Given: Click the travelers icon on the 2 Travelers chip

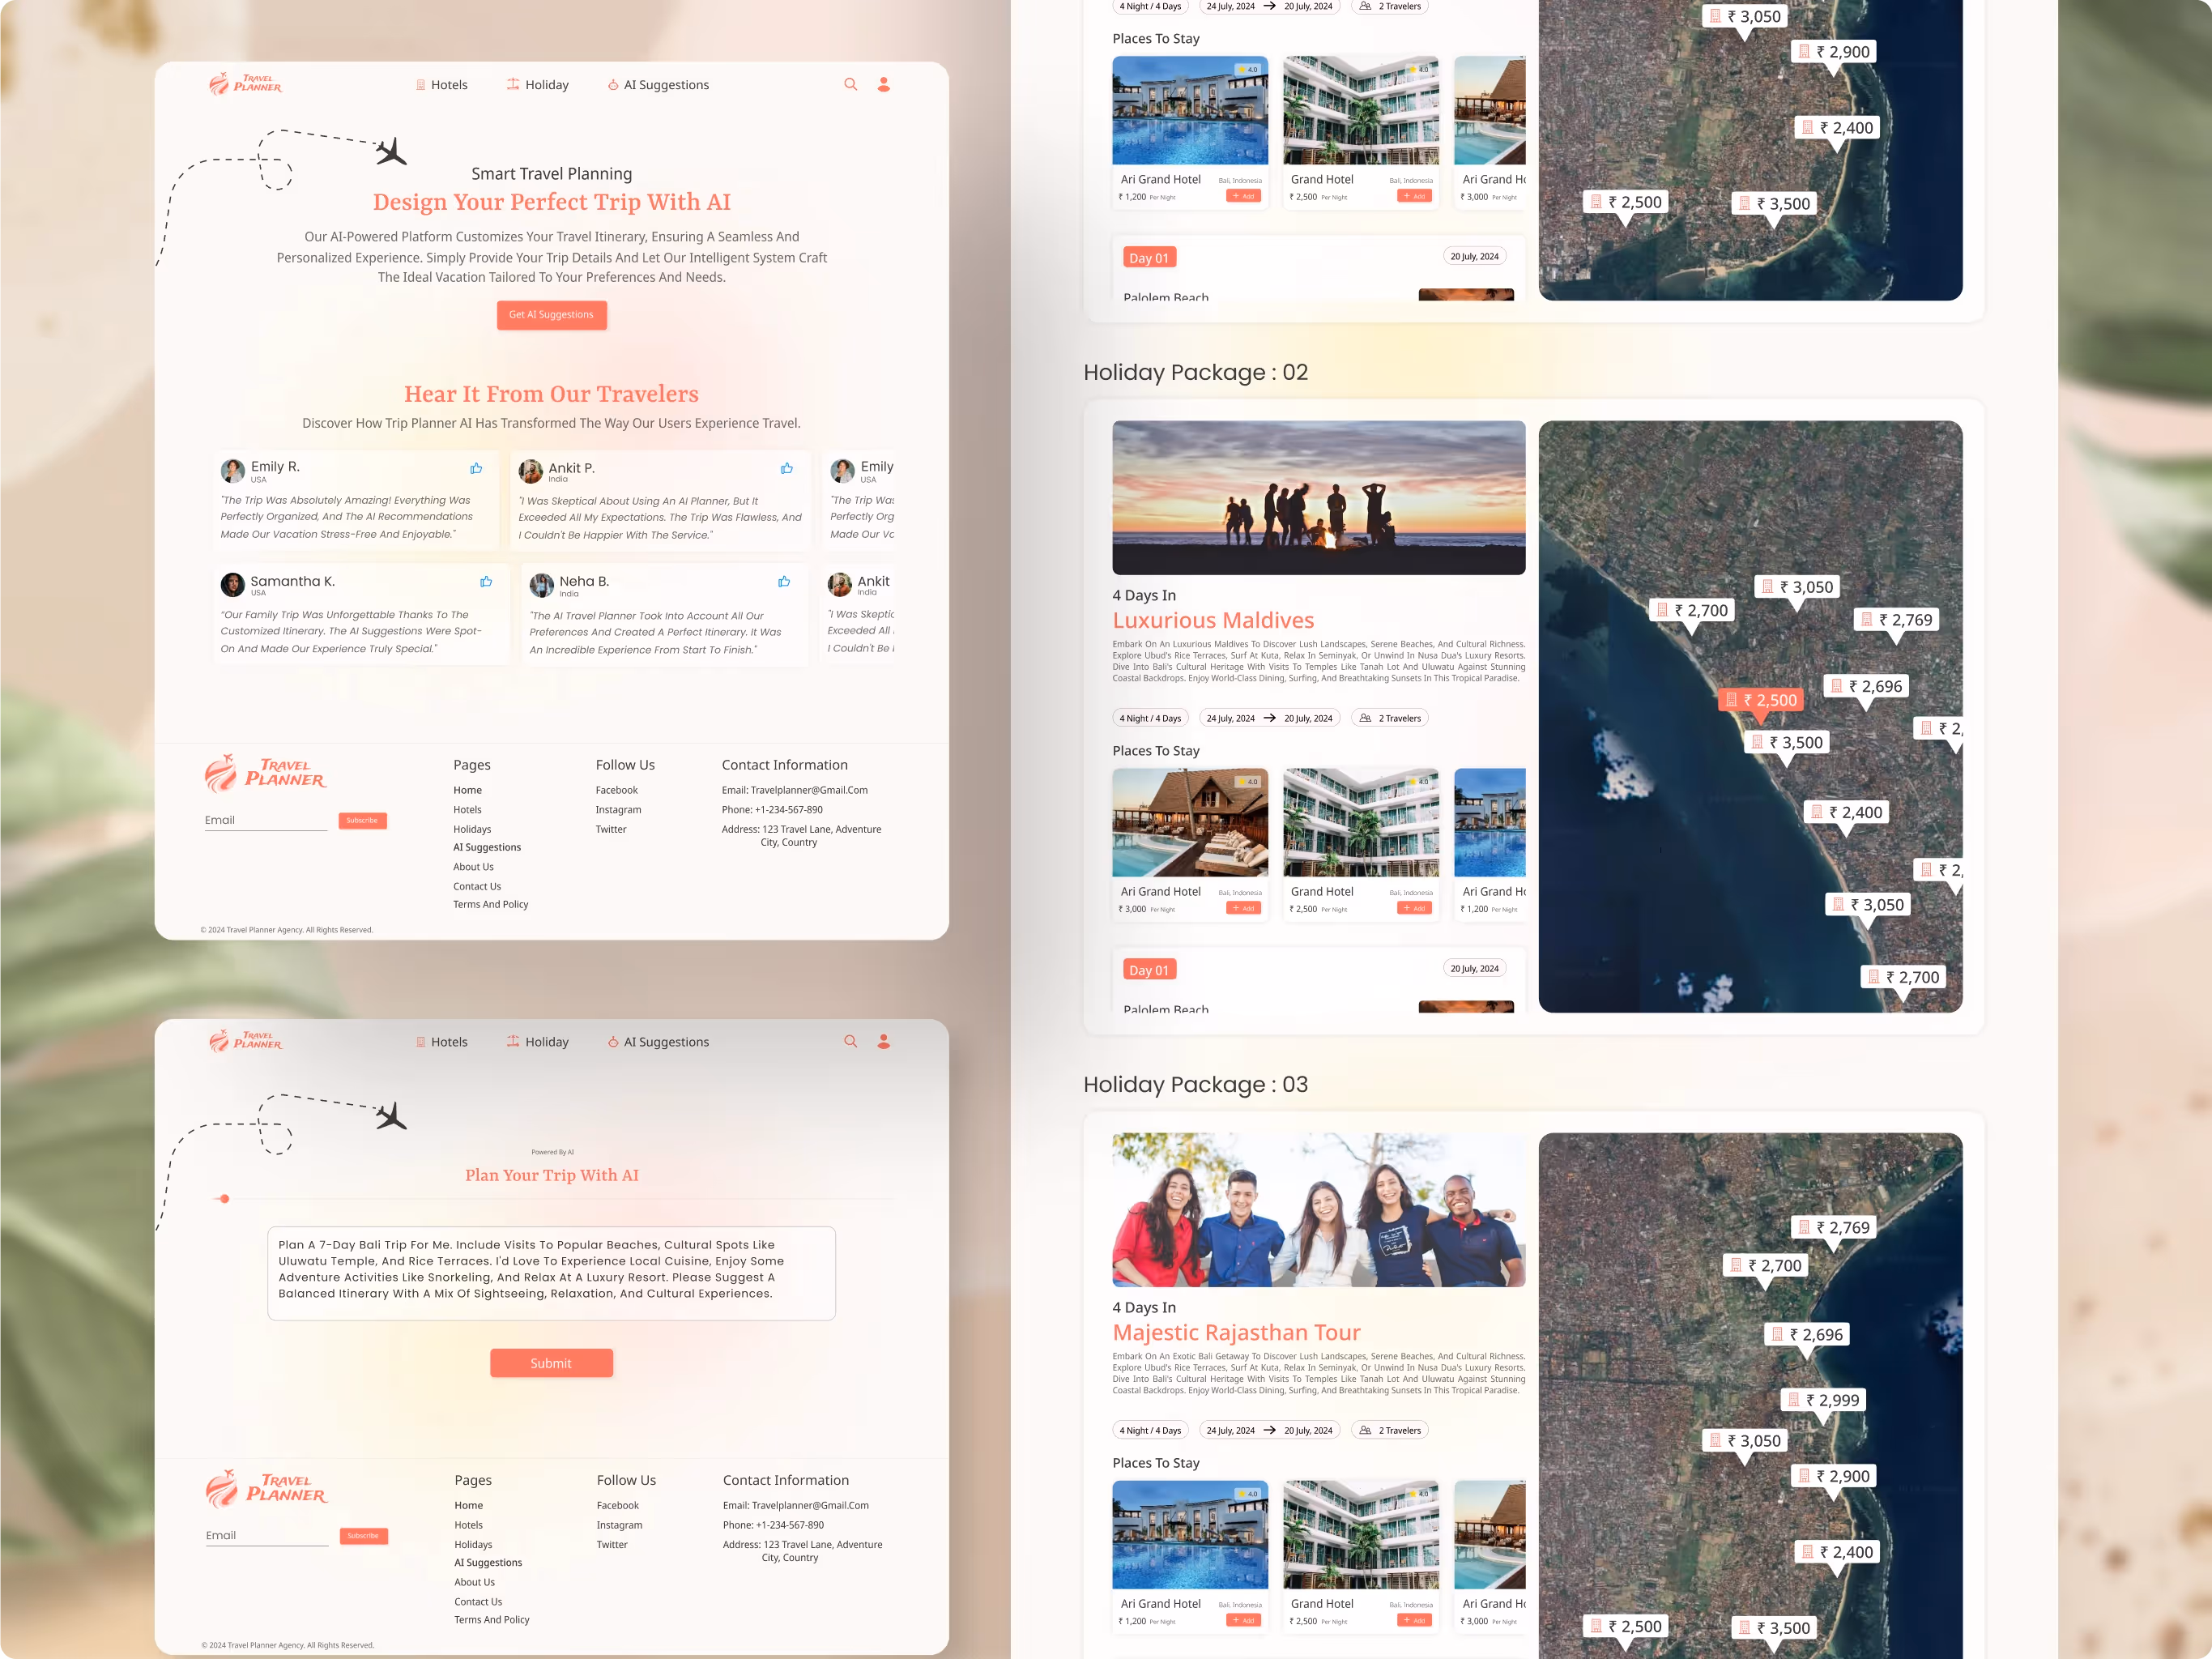Looking at the screenshot, I should coord(1366,718).
